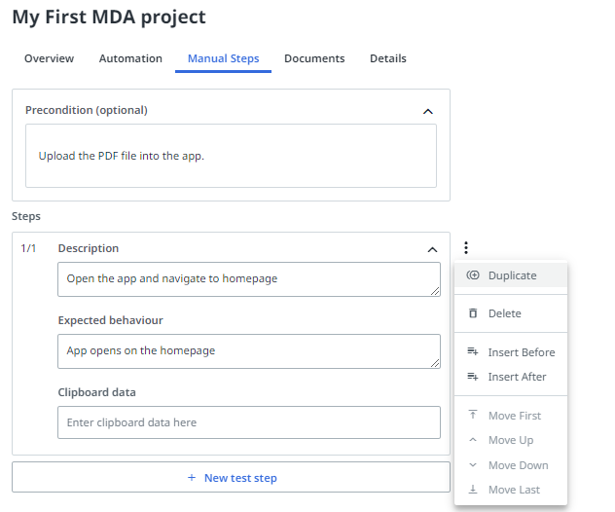Click the Move First arrow icon
This screenshot has width=615, height=512.
pyautogui.click(x=473, y=416)
